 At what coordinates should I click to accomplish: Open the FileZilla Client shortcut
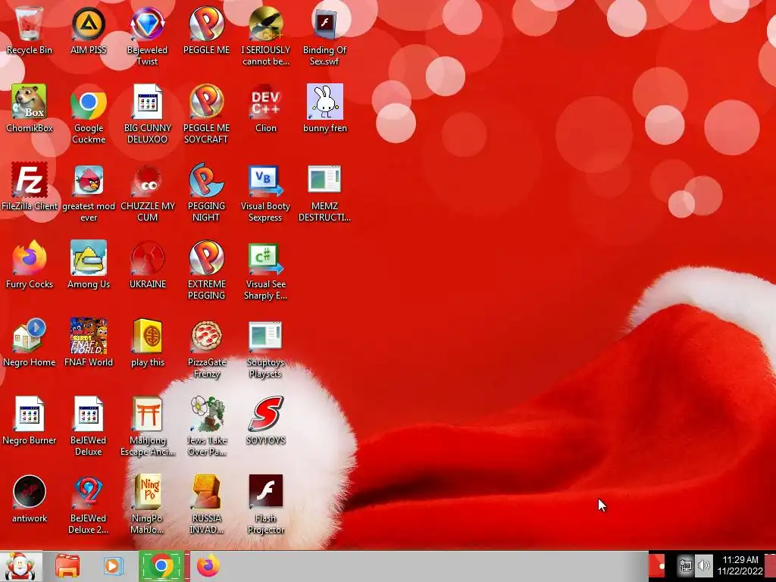coord(30,187)
